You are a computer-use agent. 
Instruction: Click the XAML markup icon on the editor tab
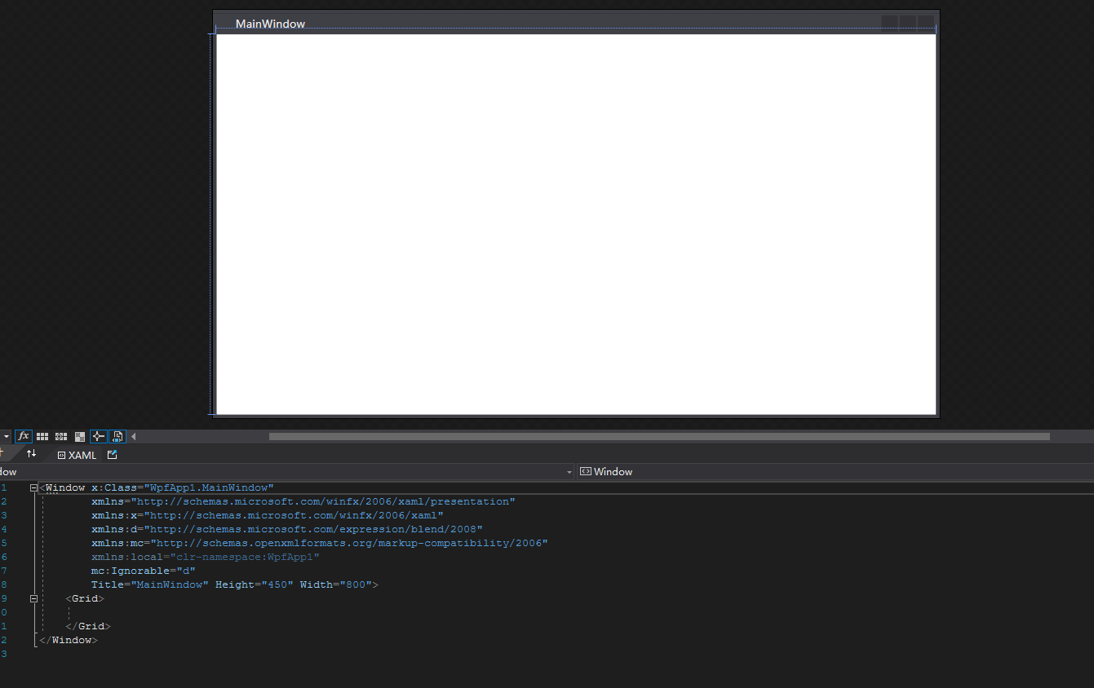[x=61, y=455]
